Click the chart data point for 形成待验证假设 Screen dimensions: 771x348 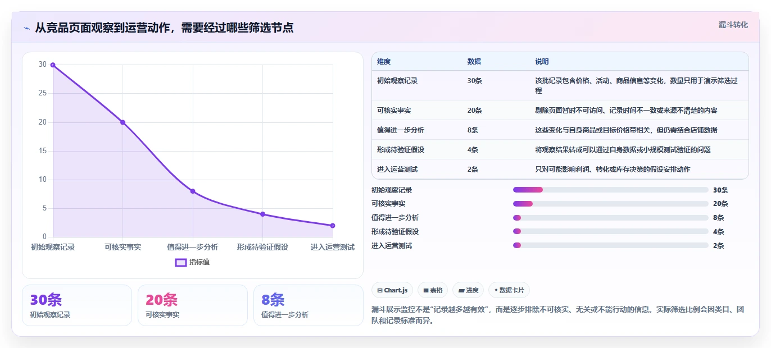click(262, 214)
